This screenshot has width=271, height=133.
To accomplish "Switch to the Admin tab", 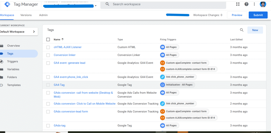I will pos(43,15).
